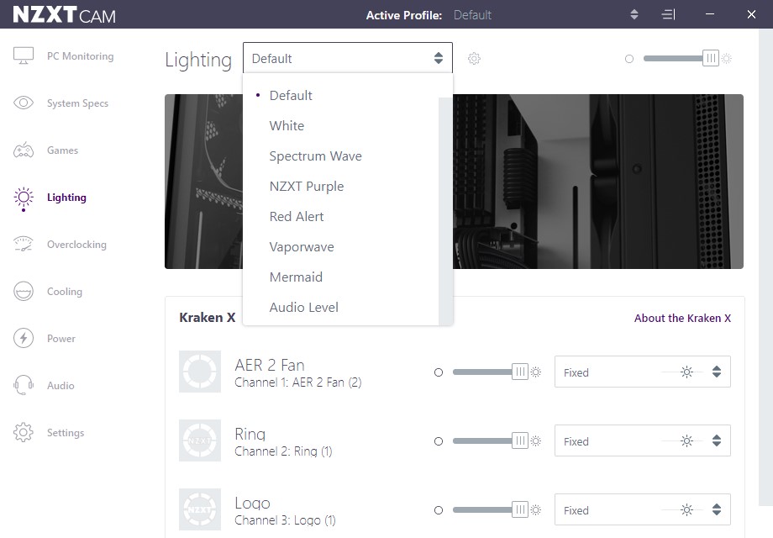Select Spectrum Wave lighting profile
Screen dimensions: 773x538
[x=340, y=156]
